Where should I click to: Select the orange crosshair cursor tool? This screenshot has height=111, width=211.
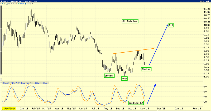coord(16,3)
